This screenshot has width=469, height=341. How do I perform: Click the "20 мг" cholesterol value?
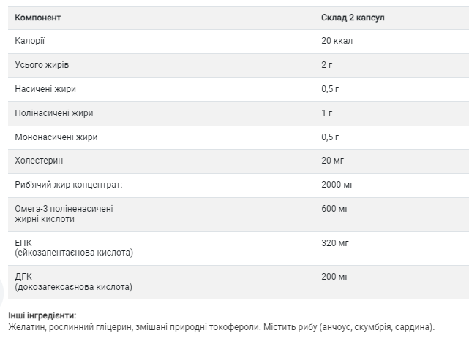334,161
